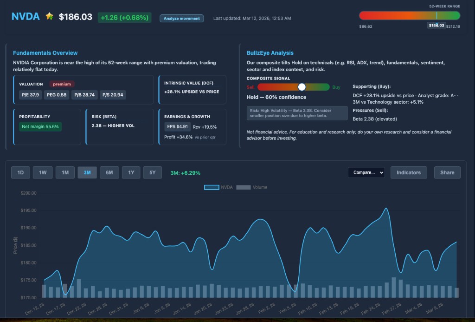Screen dimensions: 475x322
Task: Click the Share button
Action: (447, 172)
